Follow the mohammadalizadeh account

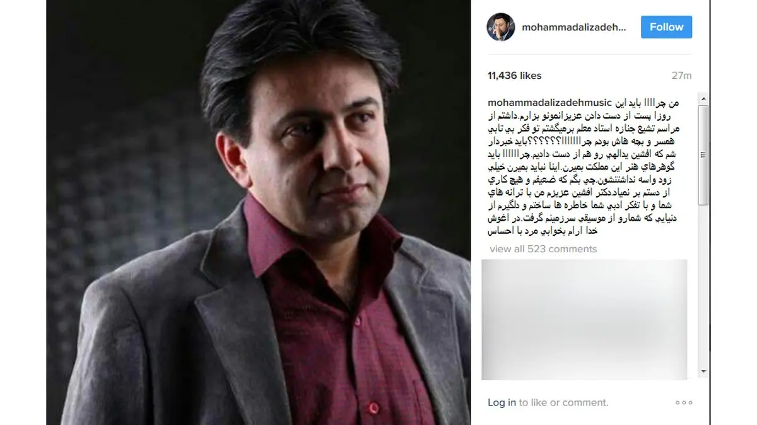666,27
